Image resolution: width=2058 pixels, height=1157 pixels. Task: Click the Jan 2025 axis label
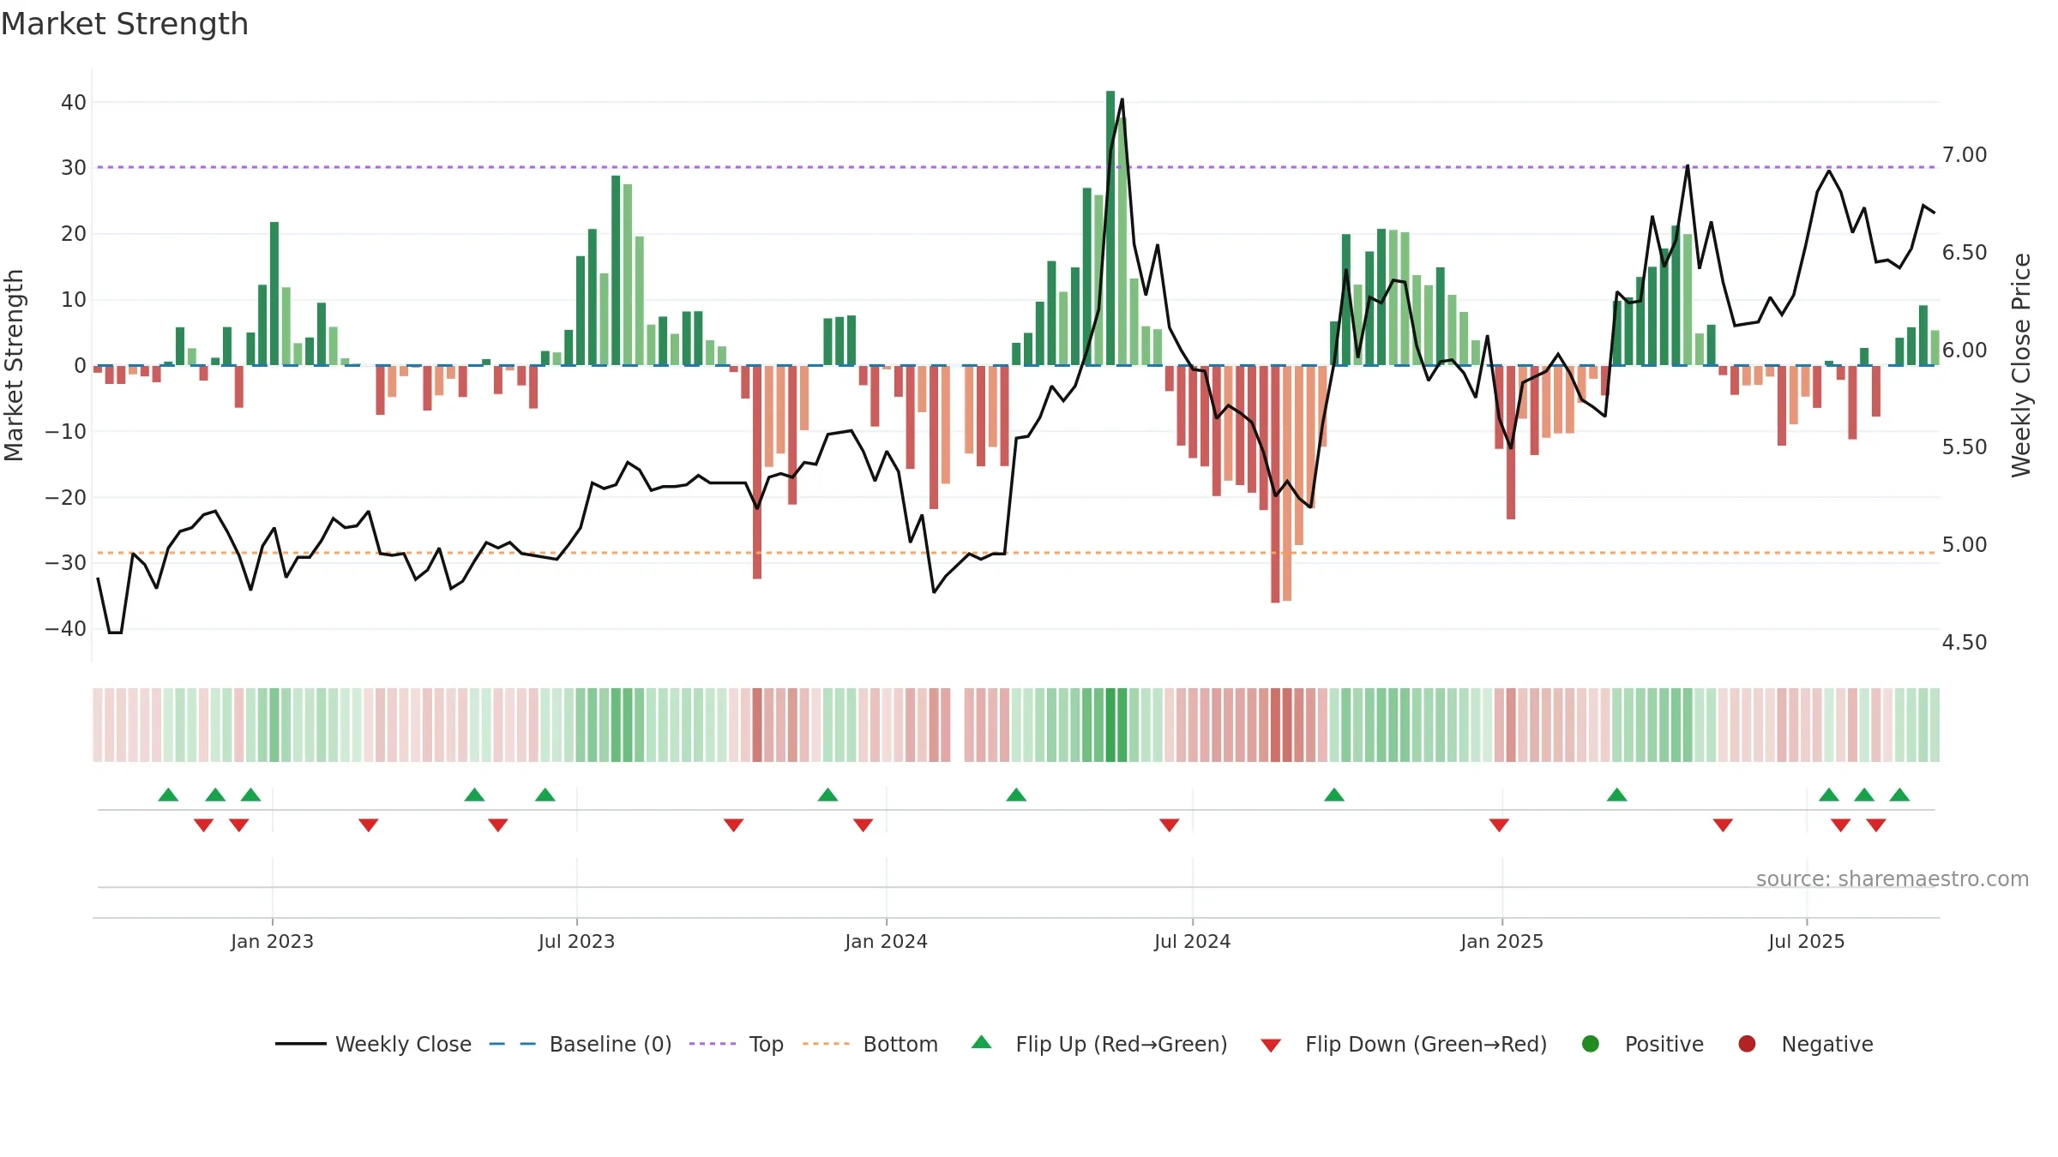click(1501, 941)
